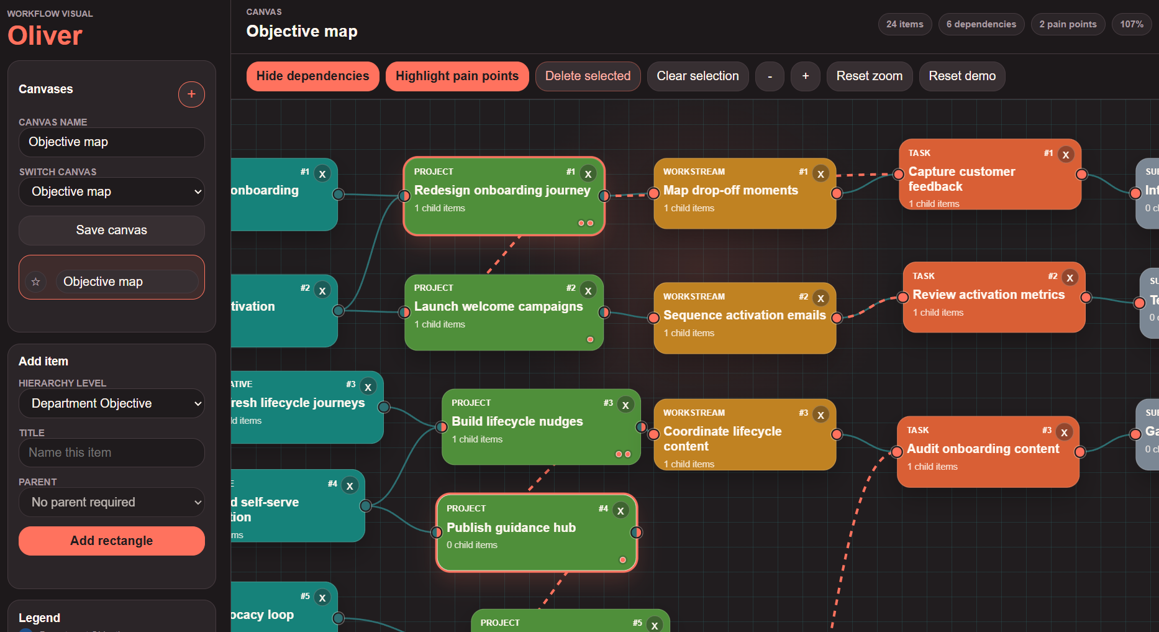Remove Map drop-off moments card
The height and width of the screenshot is (632, 1159).
[820, 174]
